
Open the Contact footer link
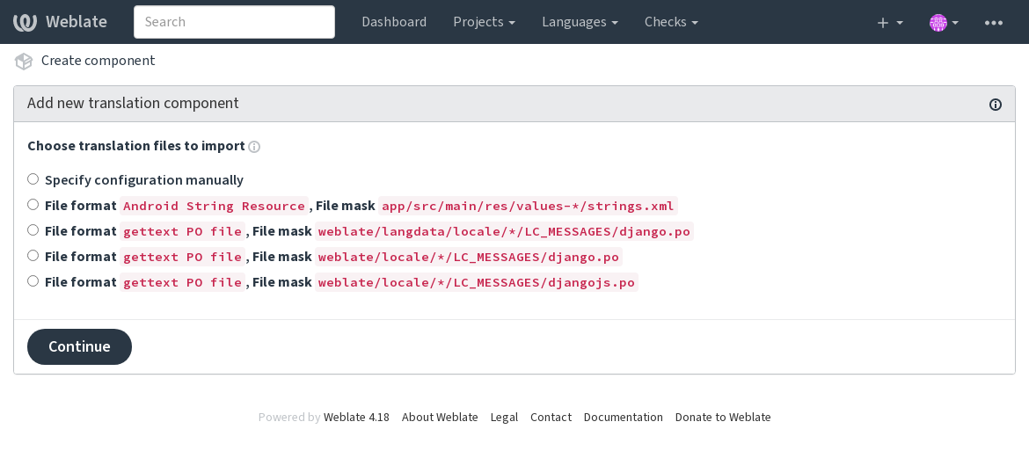pos(551,417)
